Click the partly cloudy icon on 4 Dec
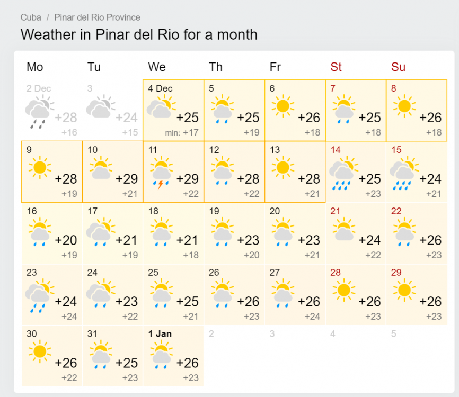The width and height of the screenshot is (459, 397). coord(161,107)
